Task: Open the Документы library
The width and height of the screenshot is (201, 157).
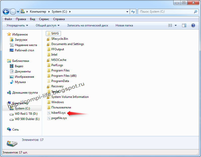Action: (x=23, y=71)
